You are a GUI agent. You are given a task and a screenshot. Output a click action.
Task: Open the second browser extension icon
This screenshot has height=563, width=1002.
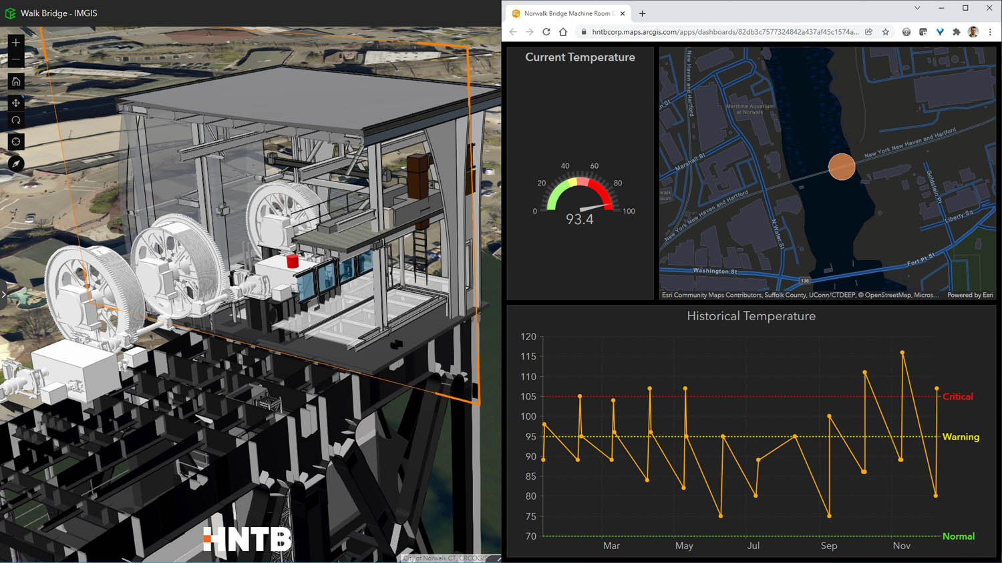(x=923, y=32)
